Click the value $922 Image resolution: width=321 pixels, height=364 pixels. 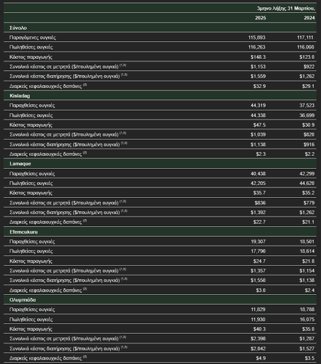click(309, 67)
